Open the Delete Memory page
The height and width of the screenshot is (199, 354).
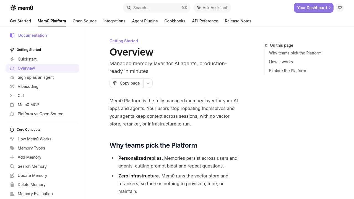tap(42, 185)
